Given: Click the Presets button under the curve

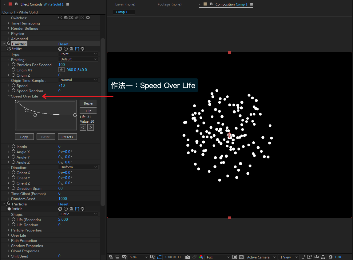Looking at the screenshot, I should click(x=67, y=137).
